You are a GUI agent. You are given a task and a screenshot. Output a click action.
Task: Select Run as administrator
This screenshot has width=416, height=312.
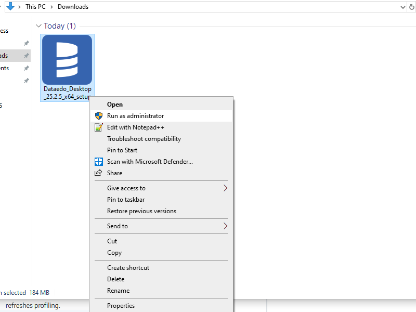161,116
